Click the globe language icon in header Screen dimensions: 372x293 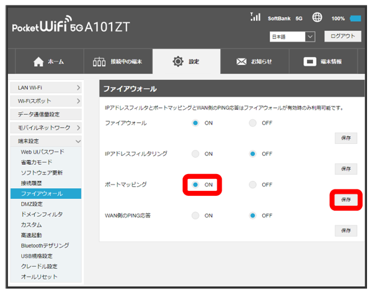[x=317, y=18]
